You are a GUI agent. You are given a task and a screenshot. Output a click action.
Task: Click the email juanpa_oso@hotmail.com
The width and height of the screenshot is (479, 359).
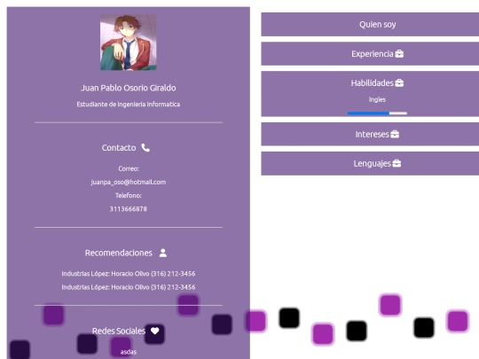tap(129, 183)
